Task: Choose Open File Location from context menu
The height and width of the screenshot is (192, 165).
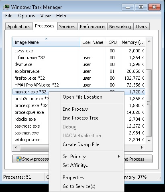Action: click(86, 97)
